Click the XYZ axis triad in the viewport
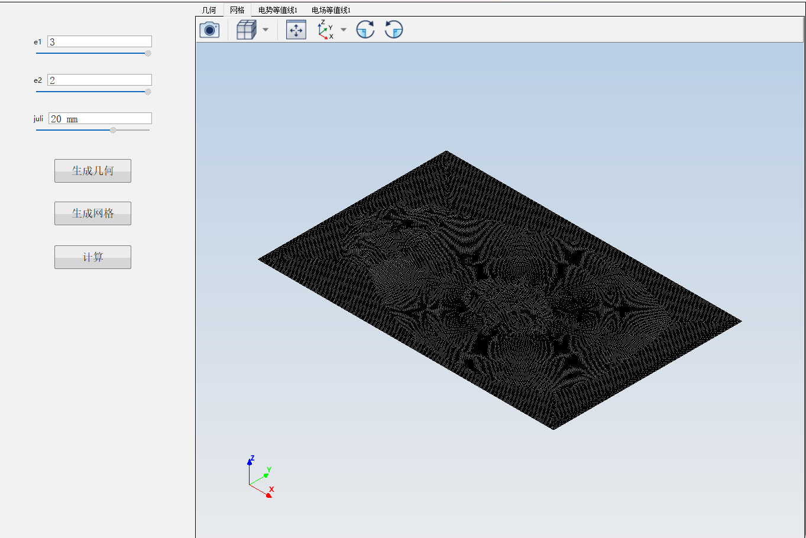Screen dimensions: 806x538 click(x=260, y=477)
